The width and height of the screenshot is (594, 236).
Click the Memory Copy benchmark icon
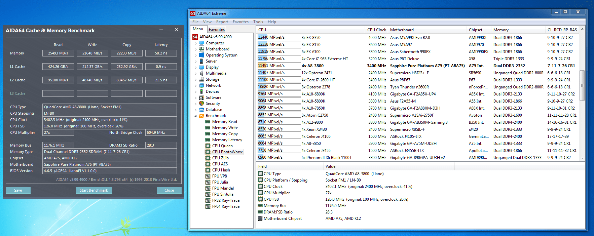coord(208,134)
